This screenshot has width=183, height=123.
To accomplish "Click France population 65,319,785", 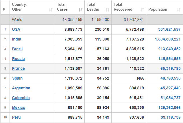I will point(170,68).
